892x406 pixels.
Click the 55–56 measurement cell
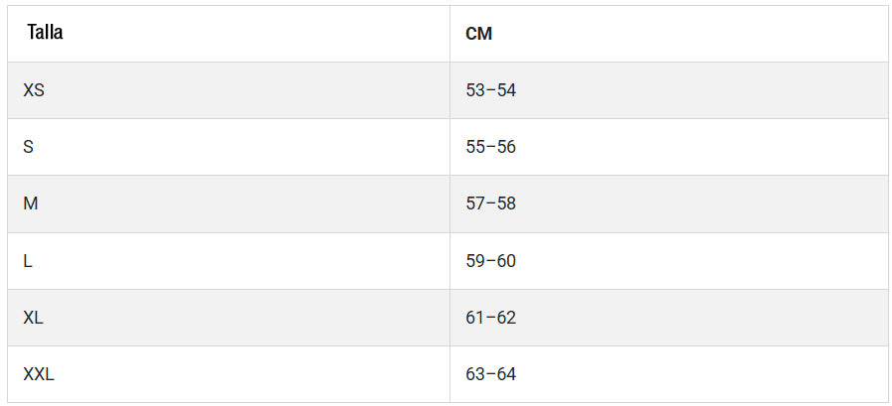491,147
